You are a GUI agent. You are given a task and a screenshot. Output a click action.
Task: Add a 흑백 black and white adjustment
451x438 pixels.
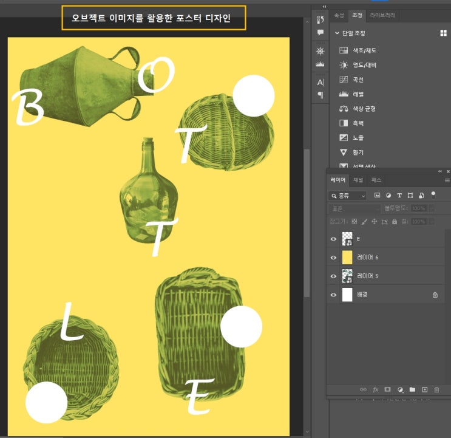[351, 123]
